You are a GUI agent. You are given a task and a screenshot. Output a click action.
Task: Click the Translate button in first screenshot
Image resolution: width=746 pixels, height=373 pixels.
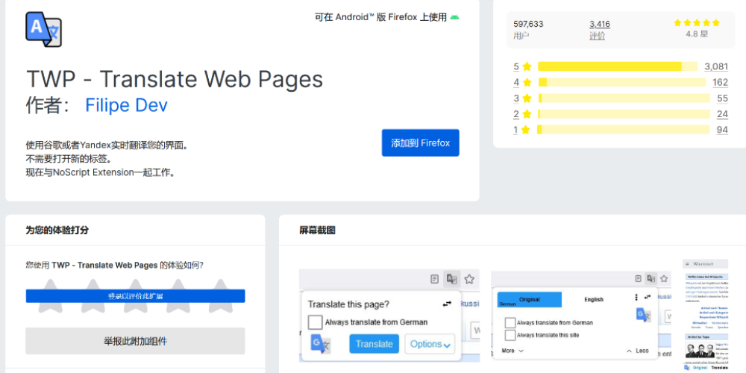point(374,344)
